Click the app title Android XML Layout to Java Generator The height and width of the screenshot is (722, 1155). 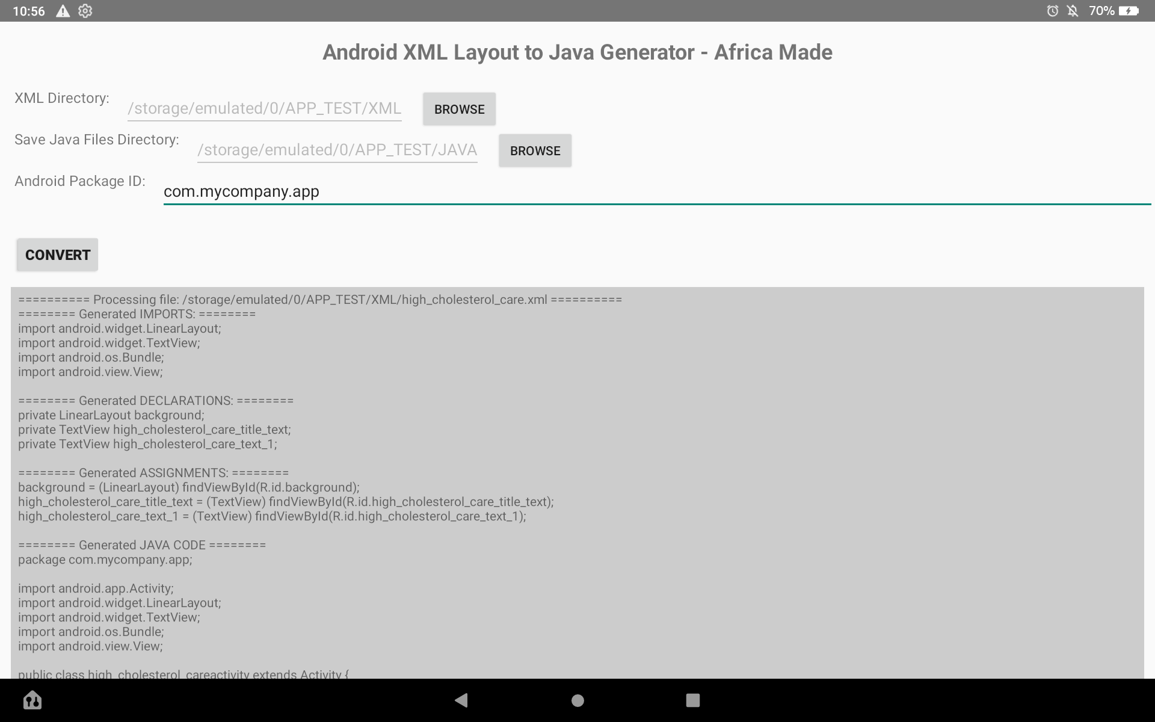pyautogui.click(x=577, y=52)
